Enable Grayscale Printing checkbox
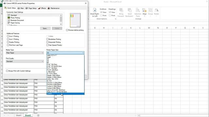 coord(47,42)
